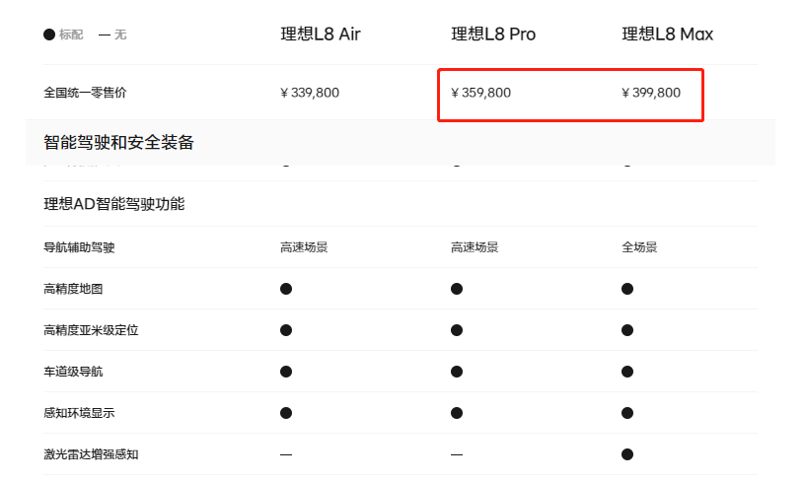Image resolution: width=804 pixels, height=481 pixels.
Task: Click the 导航辅助驾驶 row label
Action: point(79,247)
